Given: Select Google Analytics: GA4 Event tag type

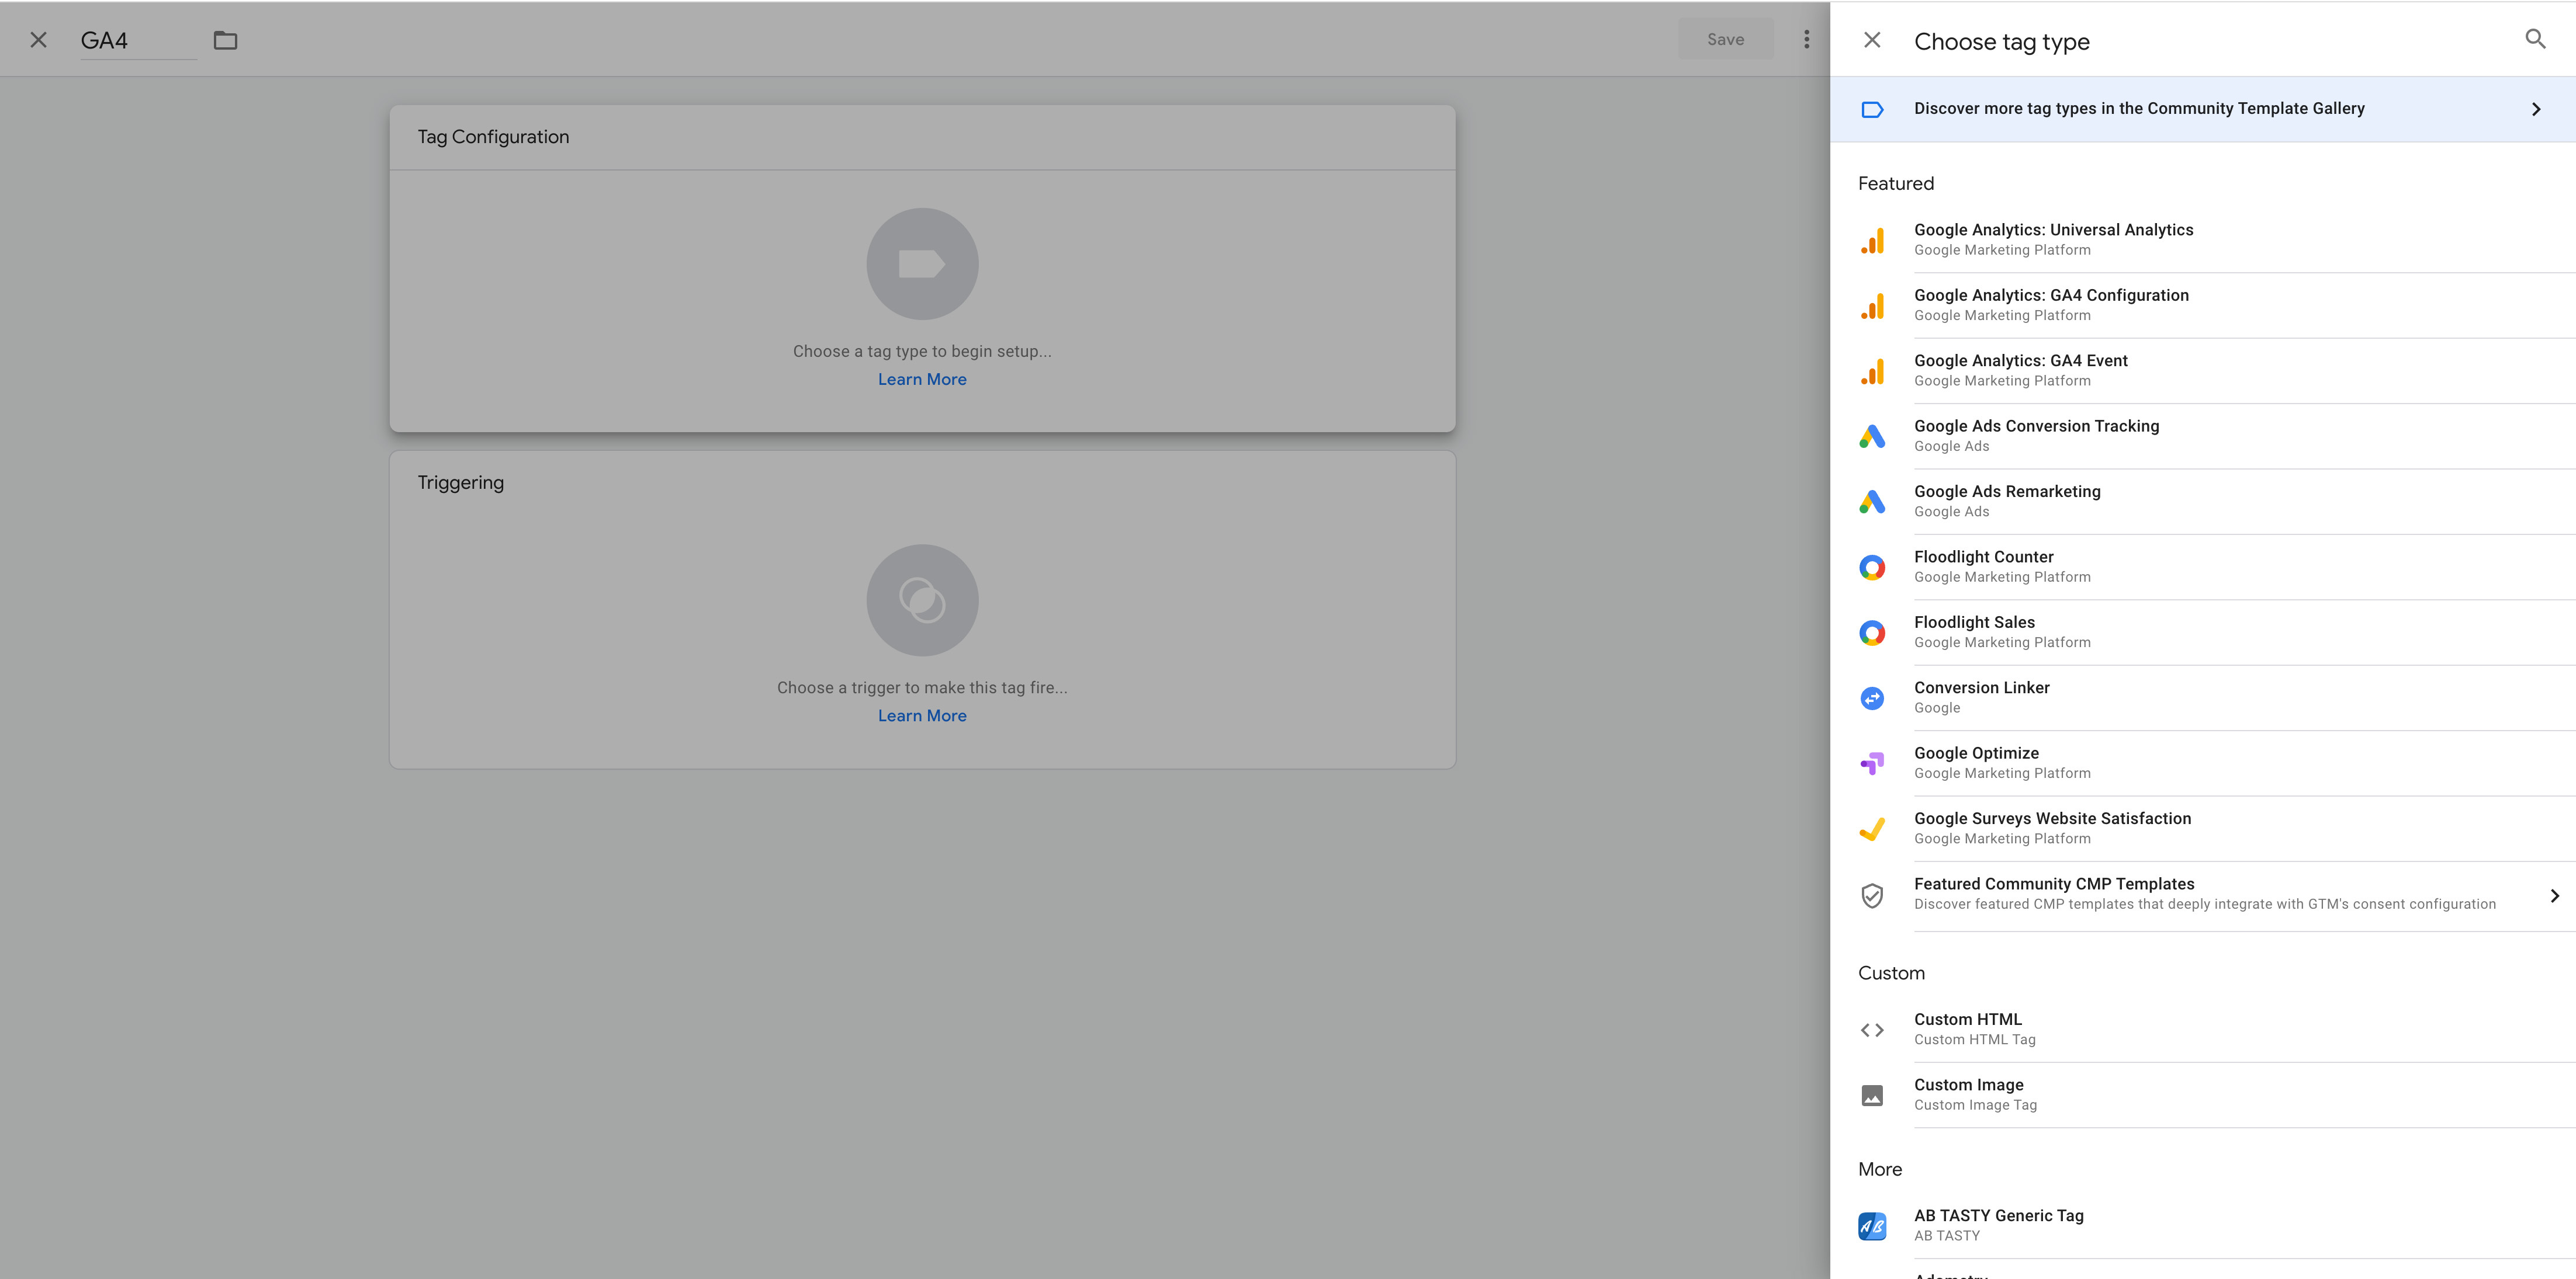Looking at the screenshot, I should (x=2203, y=371).
